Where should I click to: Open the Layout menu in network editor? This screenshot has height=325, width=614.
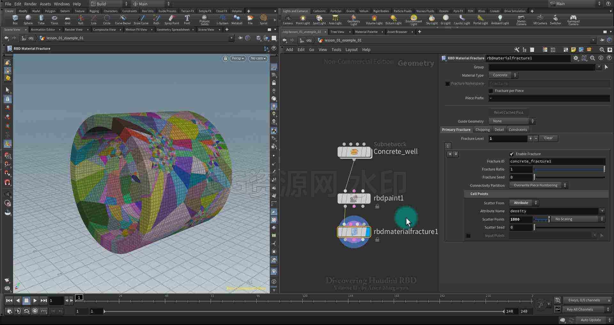click(351, 49)
